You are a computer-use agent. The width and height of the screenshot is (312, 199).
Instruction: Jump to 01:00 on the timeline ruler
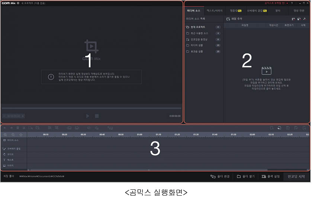[x=140, y=135]
